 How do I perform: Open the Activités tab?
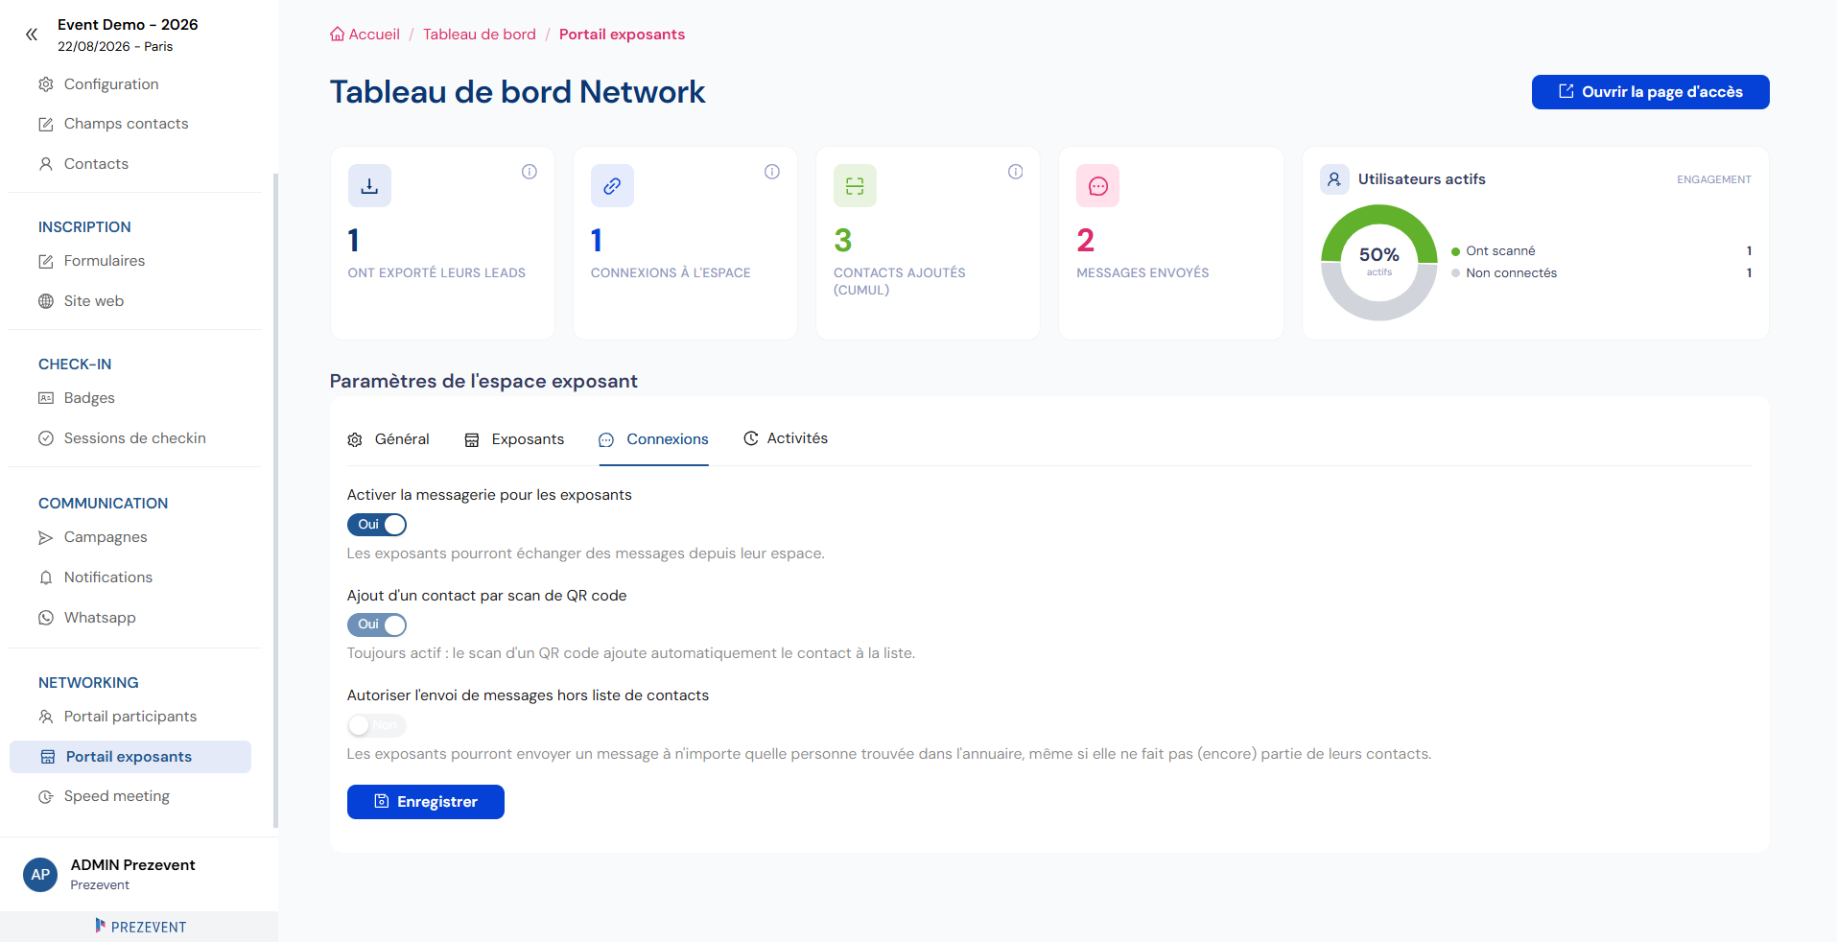pos(786,438)
